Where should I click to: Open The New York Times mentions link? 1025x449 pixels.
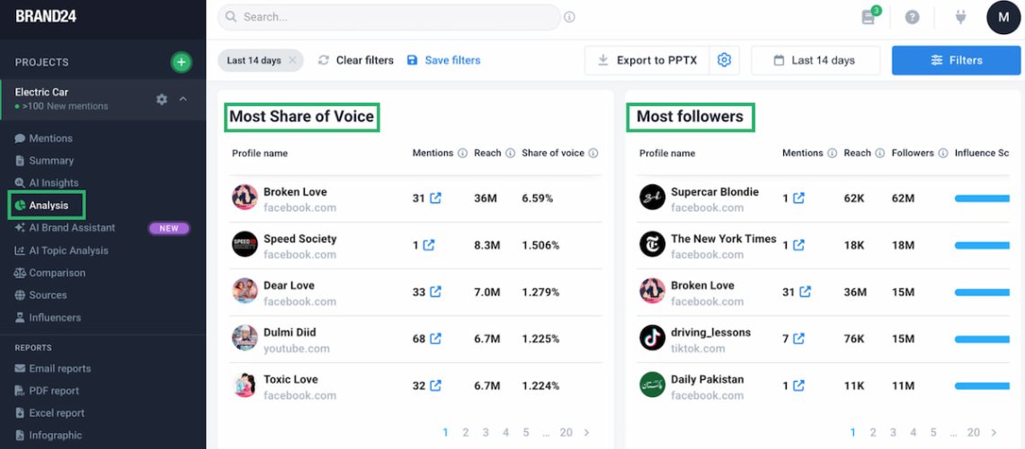[x=798, y=245]
